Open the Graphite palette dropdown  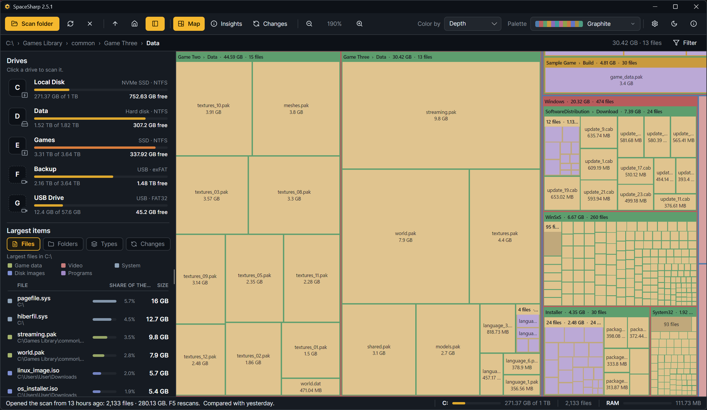coord(585,24)
